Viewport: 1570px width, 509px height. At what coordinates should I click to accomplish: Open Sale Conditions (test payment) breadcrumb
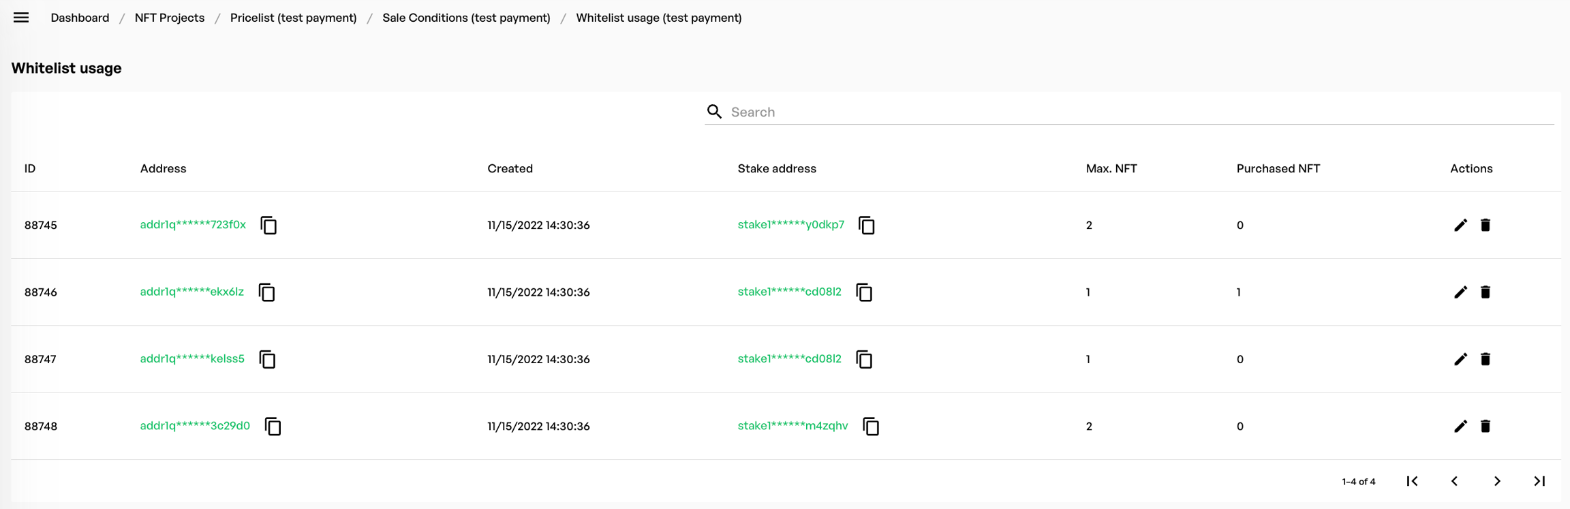tap(466, 18)
